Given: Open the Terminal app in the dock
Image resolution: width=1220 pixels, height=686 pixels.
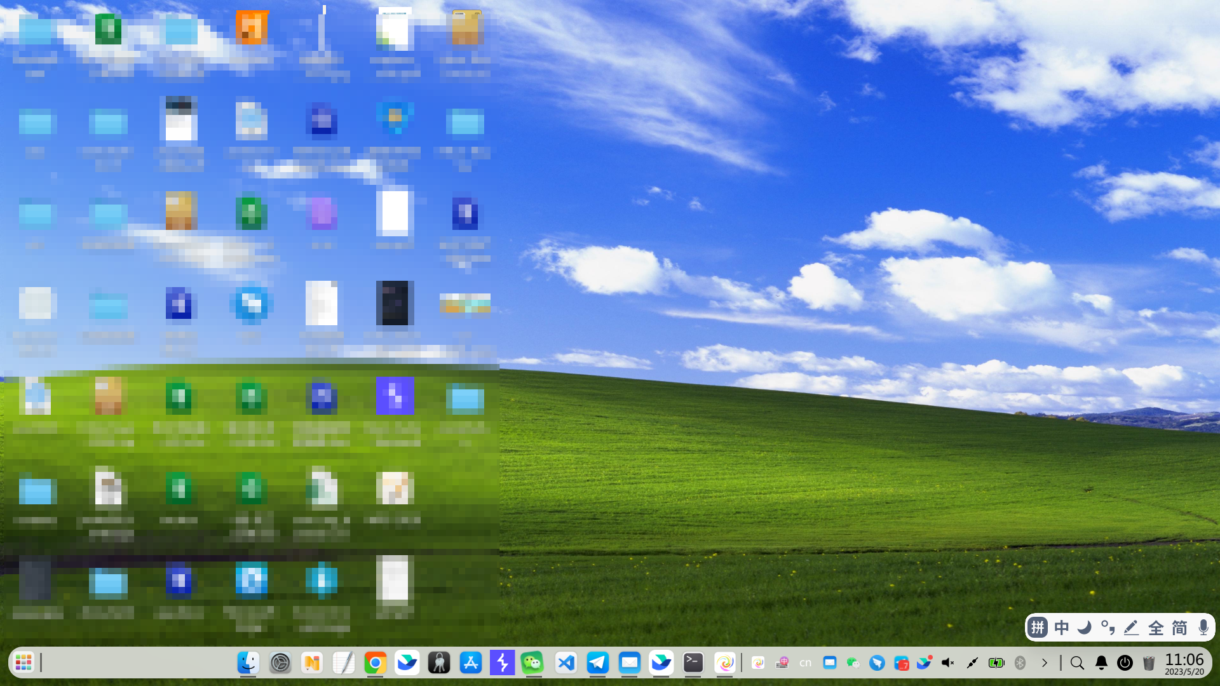Looking at the screenshot, I should (693, 662).
